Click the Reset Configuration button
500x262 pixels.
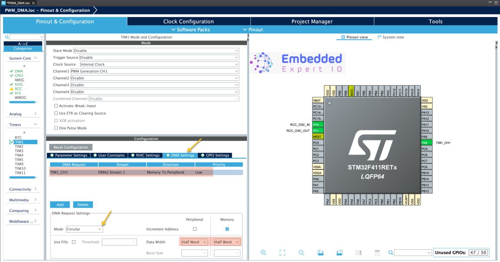pos(70,147)
